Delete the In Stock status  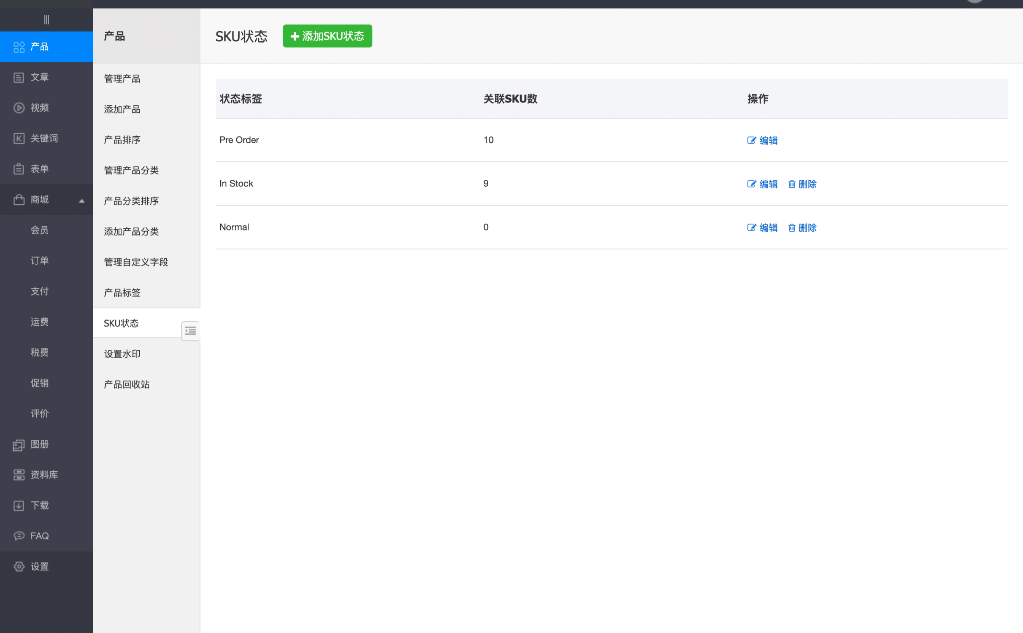[802, 184]
